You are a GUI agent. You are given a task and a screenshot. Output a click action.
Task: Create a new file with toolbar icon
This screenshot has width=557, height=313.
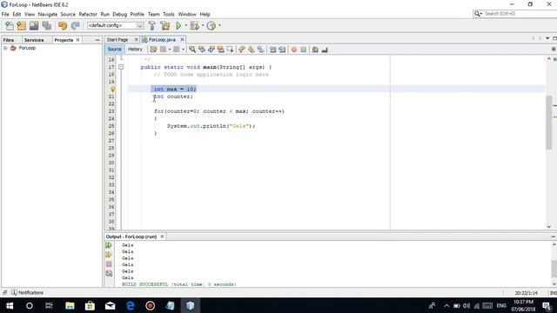(10, 25)
